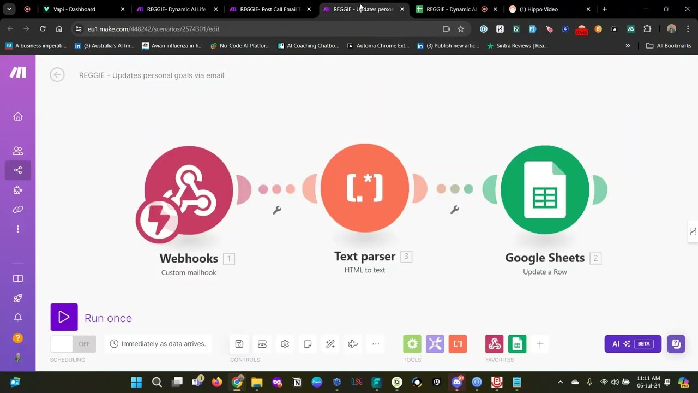Open the Text parser HTML to text module
The image size is (698, 393).
365,188
